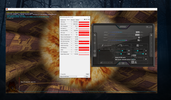
Task: Select the Fan section header in Afterburner
Action: (139, 45)
